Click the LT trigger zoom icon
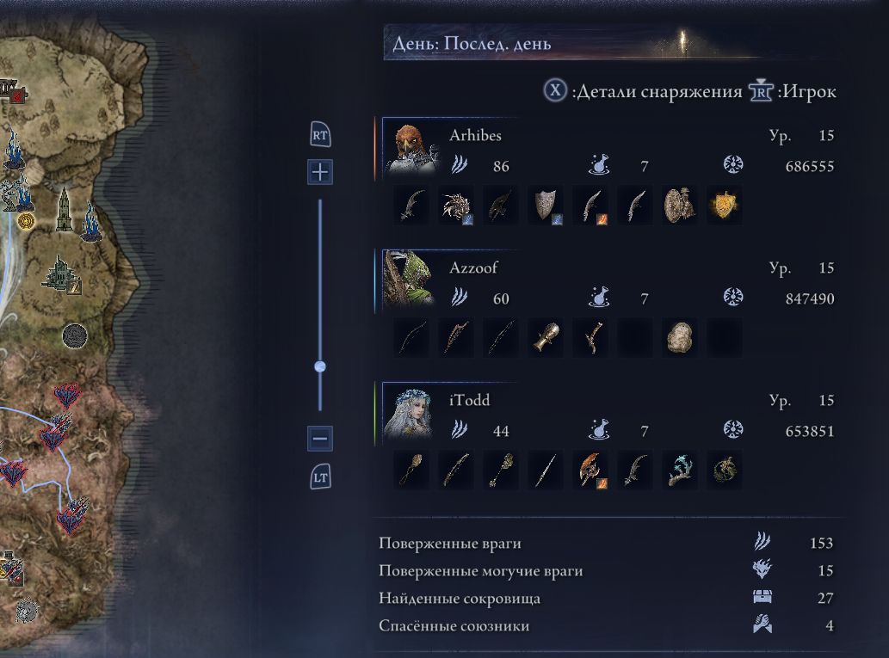Image resolution: width=889 pixels, height=658 pixels. 320,477
